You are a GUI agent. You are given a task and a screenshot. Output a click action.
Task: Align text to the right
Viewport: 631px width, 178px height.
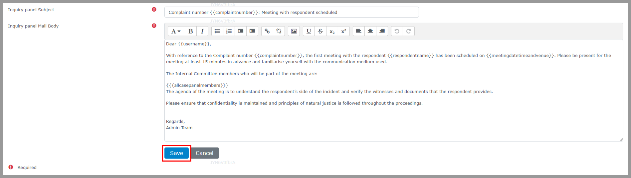point(382,31)
